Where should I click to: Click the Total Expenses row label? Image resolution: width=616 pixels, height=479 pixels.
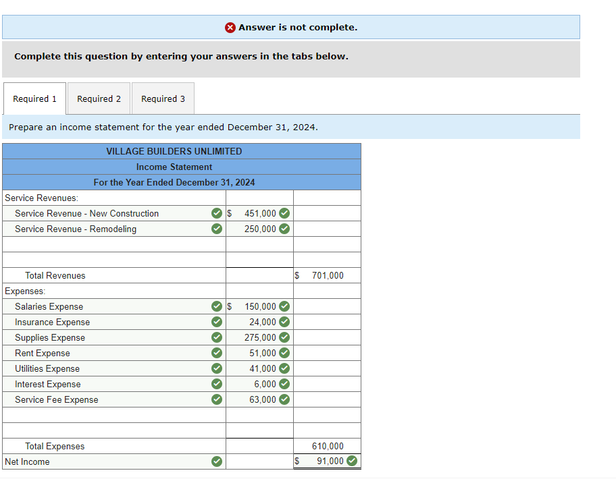click(55, 446)
